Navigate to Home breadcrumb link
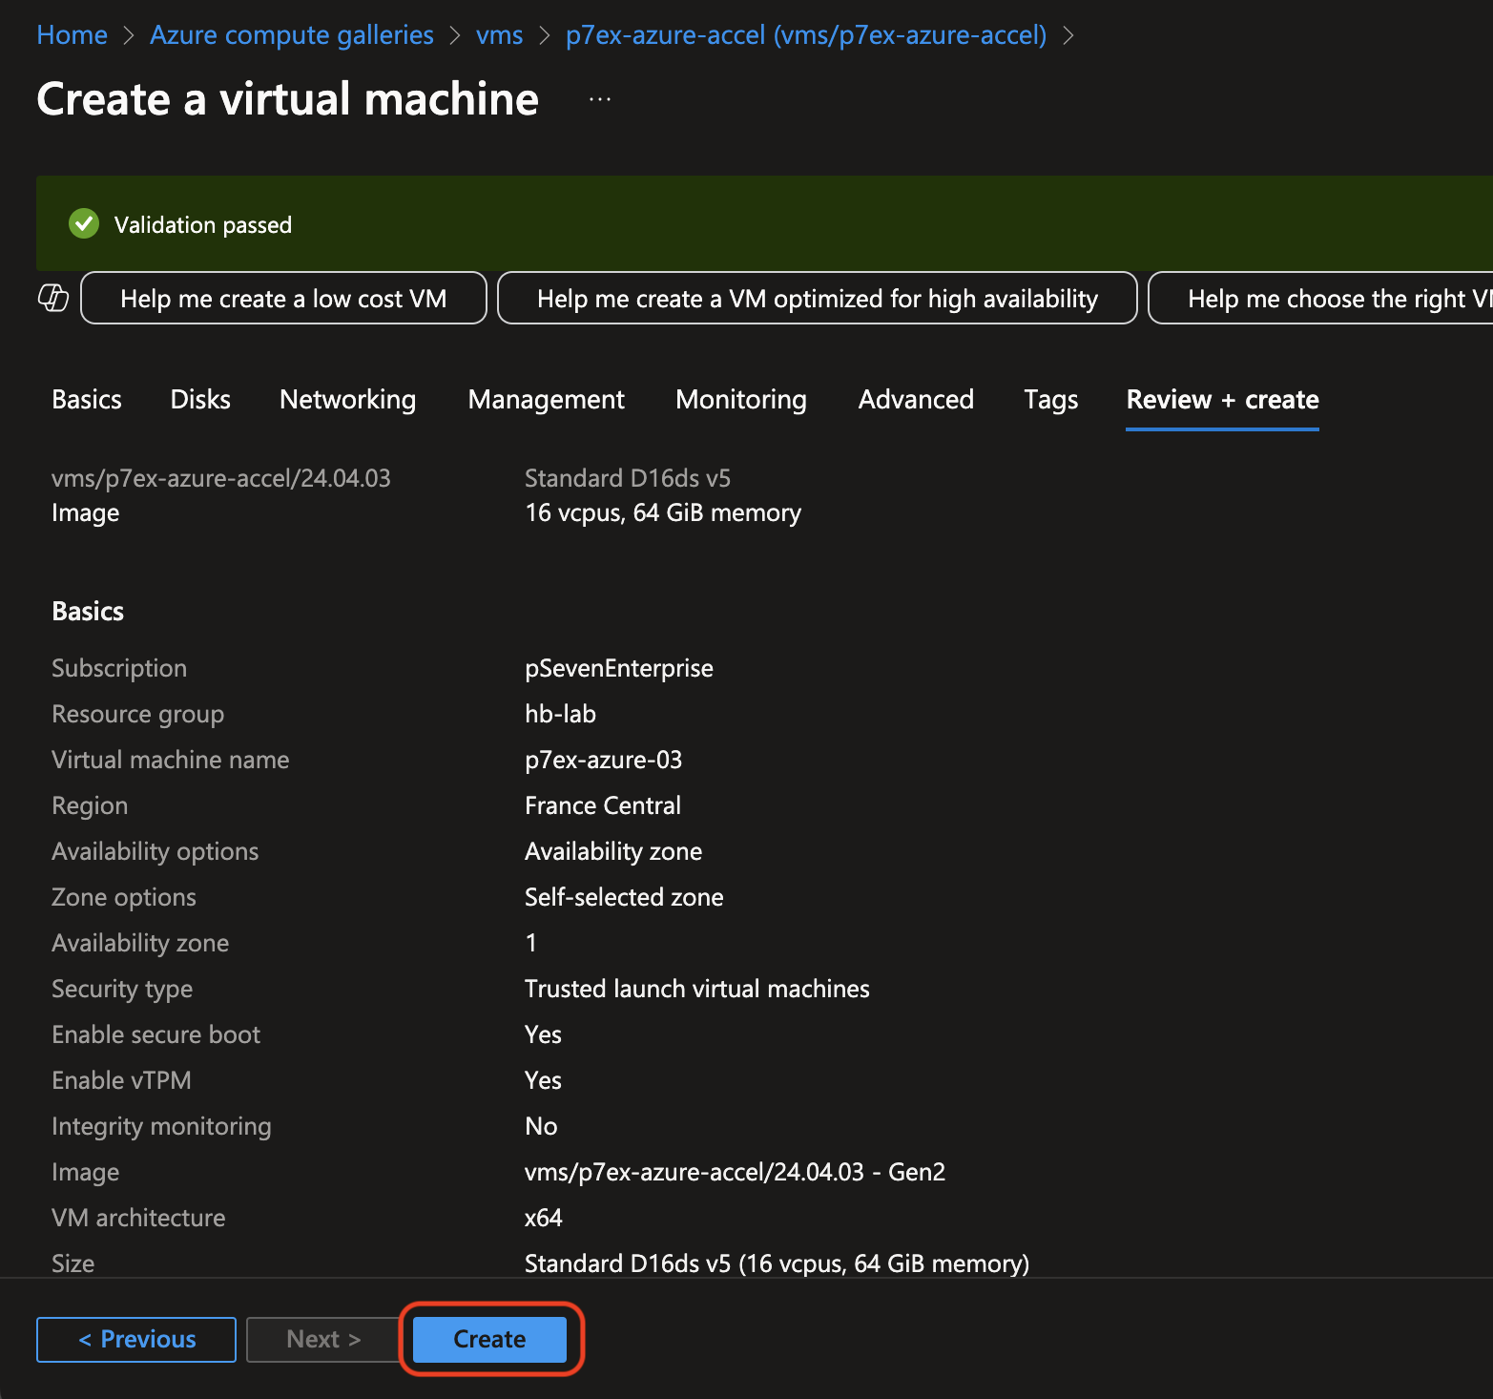The width and height of the screenshot is (1493, 1399). pyautogui.click(x=72, y=35)
